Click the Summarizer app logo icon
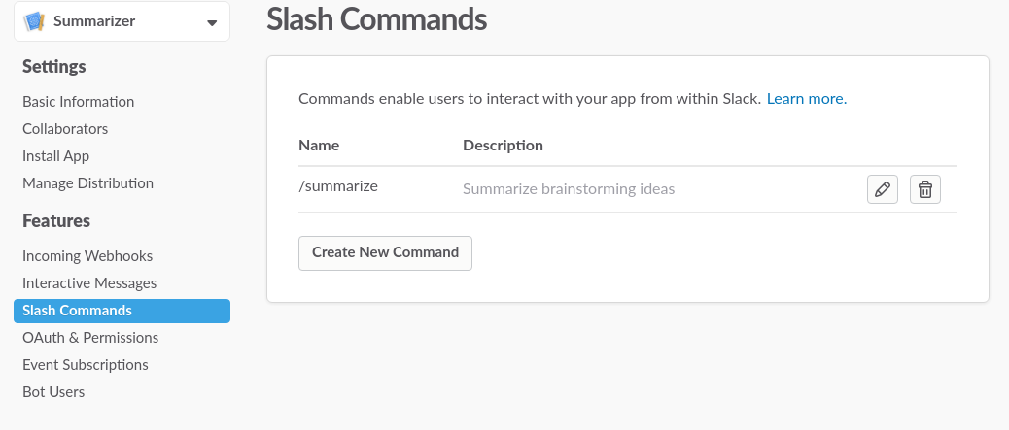This screenshot has height=430, width=1009. click(x=34, y=21)
